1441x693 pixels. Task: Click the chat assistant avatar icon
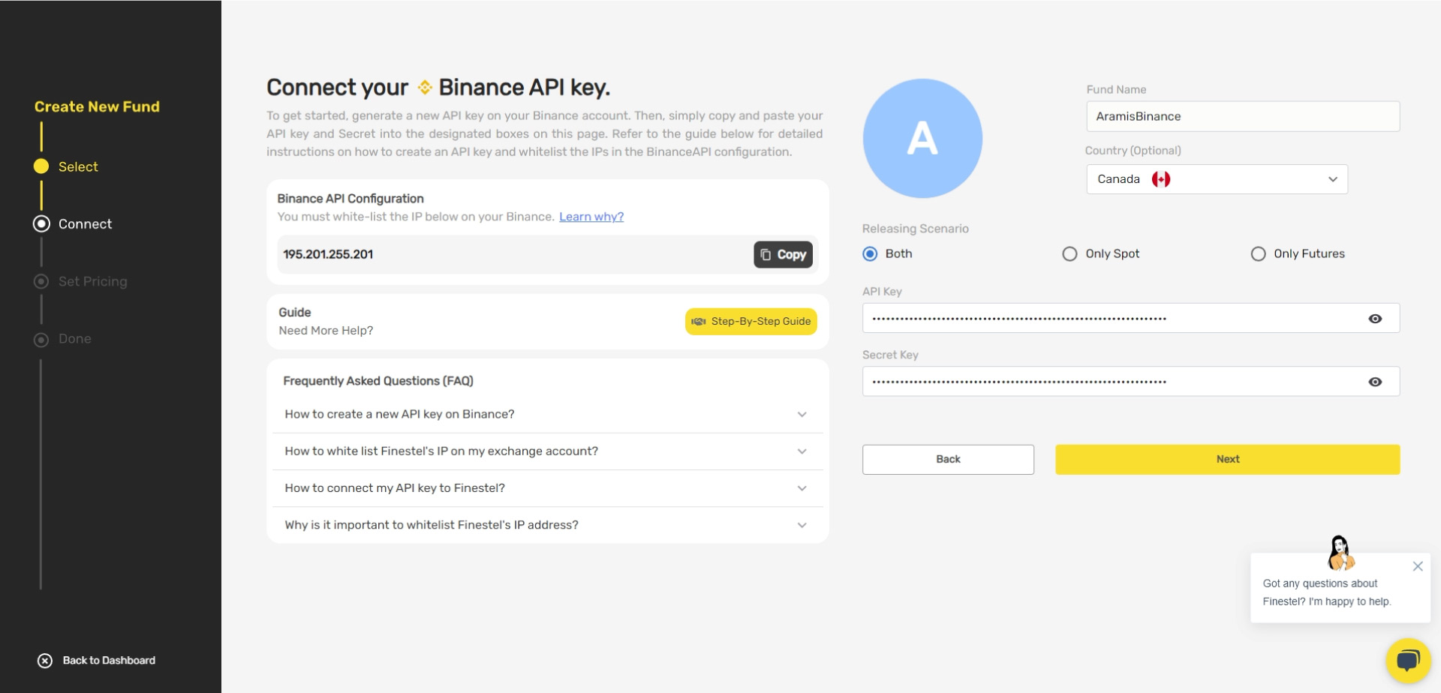coord(1340,553)
